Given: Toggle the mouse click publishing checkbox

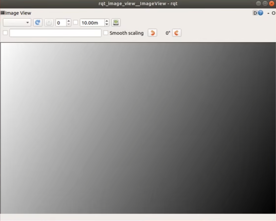Looking at the screenshot, I should 5,33.
